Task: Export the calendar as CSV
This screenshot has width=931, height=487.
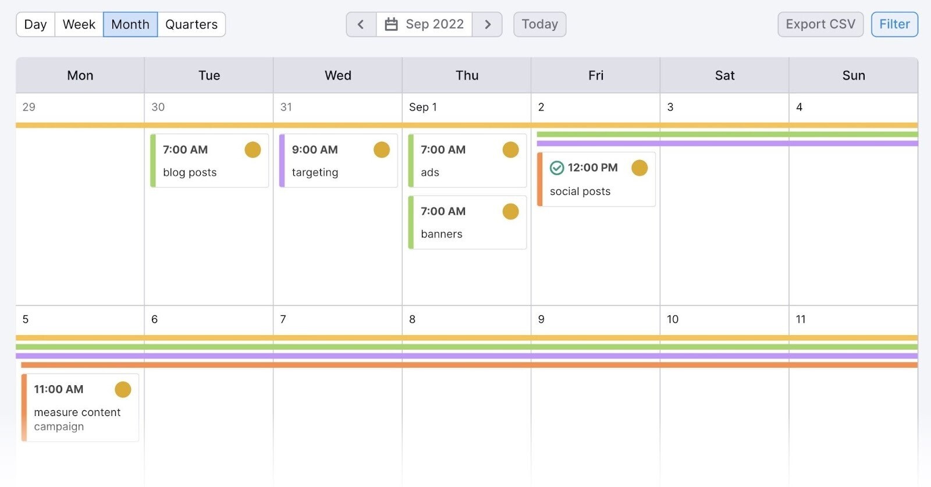Action: 820,24
